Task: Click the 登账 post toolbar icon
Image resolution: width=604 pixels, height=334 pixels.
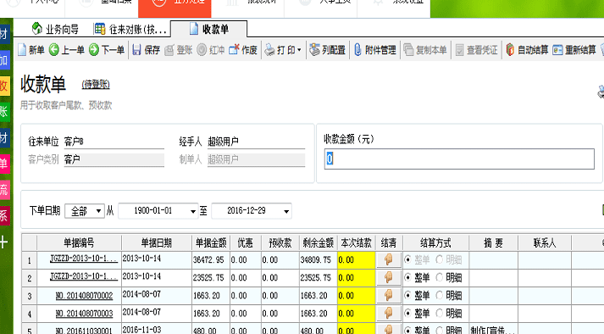Action: [x=169, y=50]
